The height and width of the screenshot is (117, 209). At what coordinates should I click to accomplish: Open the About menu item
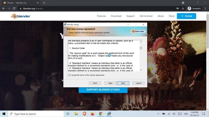[x=161, y=16]
